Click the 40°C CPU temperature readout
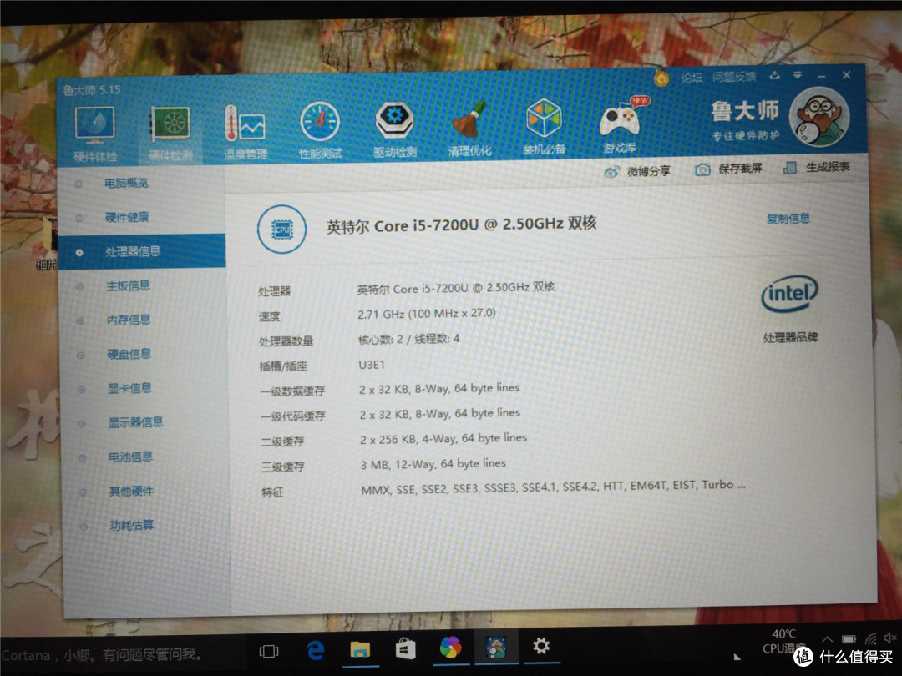902x676 pixels. tap(784, 641)
